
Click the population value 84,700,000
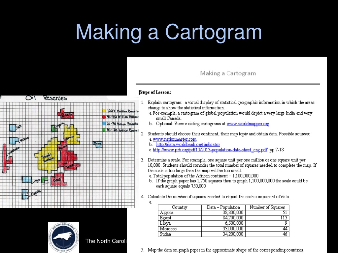(233, 218)
